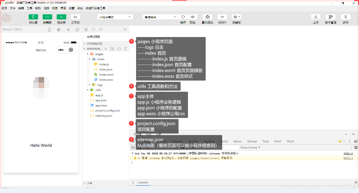
Task: Collapse the file tree sidebar icon
Action: coord(125,29)
